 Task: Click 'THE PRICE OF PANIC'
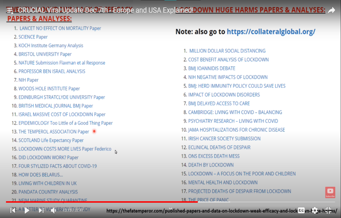[208, 200]
